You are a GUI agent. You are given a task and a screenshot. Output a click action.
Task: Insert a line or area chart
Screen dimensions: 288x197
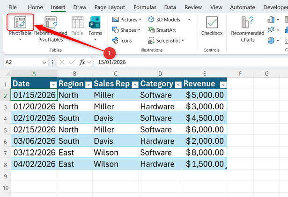pos(271,30)
